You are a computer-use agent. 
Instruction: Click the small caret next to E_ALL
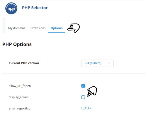click(91, 108)
